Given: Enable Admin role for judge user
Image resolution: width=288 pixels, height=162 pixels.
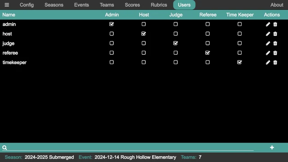Looking at the screenshot, I should (x=112, y=43).
